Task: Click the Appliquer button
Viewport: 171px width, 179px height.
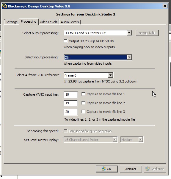Action: 155,169
